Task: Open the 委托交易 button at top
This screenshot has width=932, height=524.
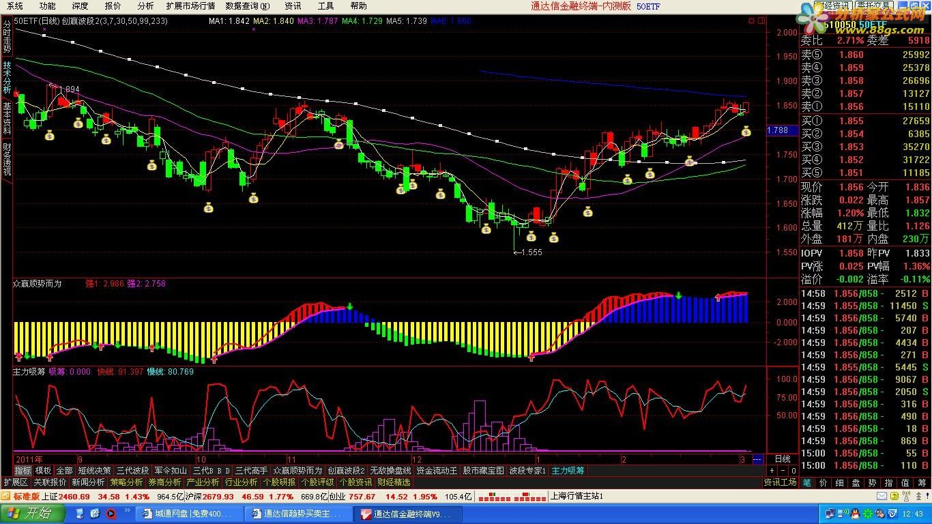Action: [875, 5]
